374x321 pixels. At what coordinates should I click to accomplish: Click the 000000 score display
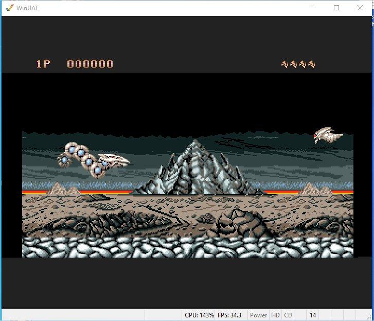[x=90, y=64]
